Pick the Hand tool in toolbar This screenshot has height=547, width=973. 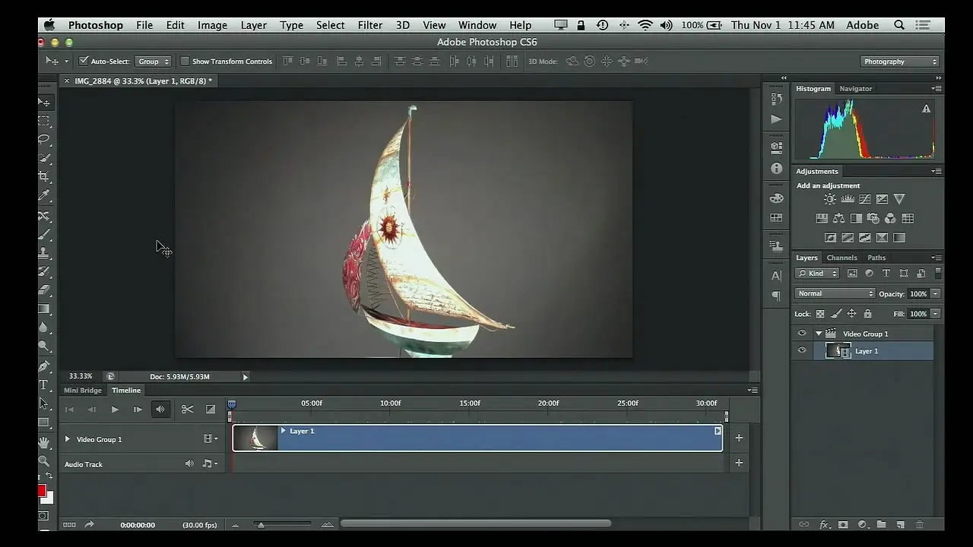(x=44, y=442)
